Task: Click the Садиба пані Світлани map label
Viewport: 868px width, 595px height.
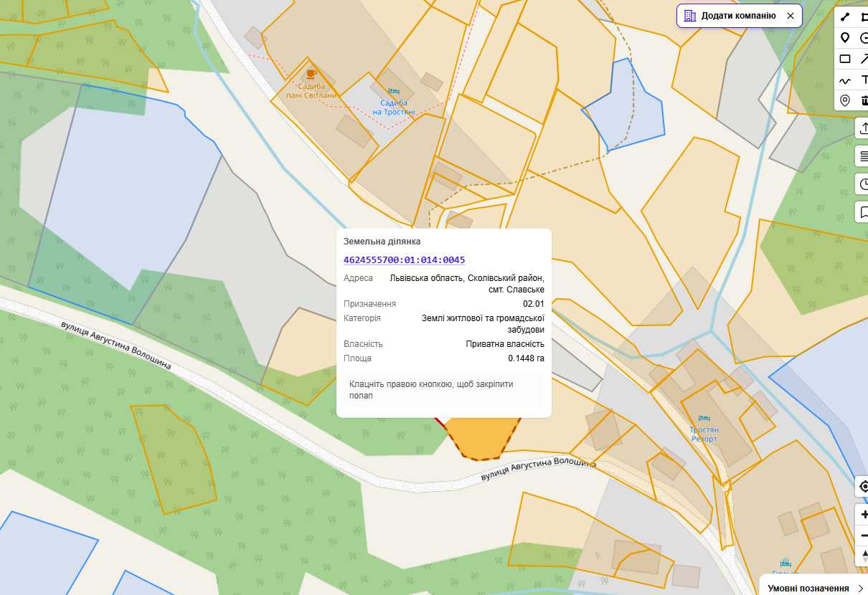Action: [311, 91]
